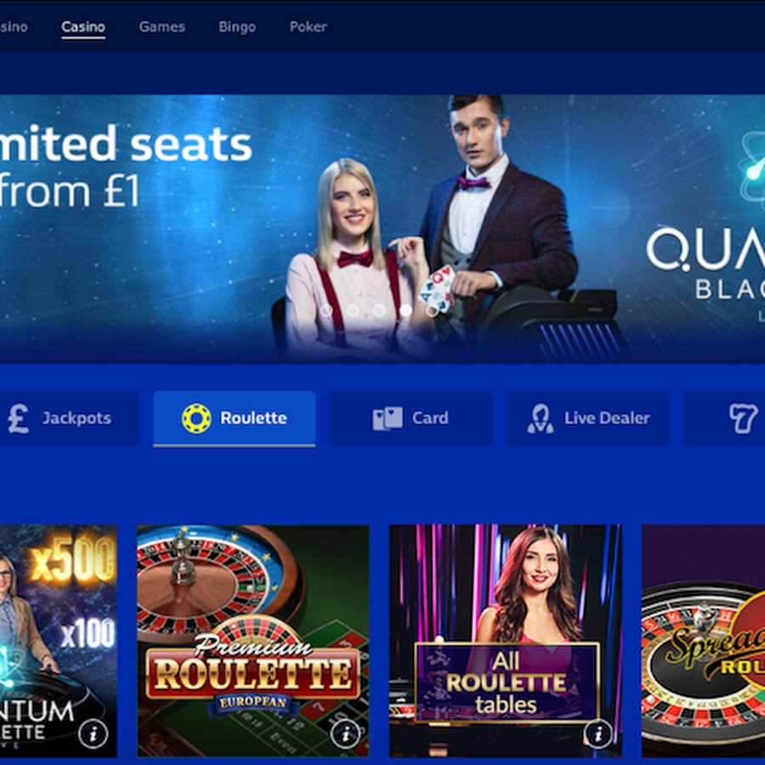Image resolution: width=765 pixels, height=765 pixels.
Task: Open the Premium Roulette info icon
Action: pyautogui.click(x=345, y=734)
